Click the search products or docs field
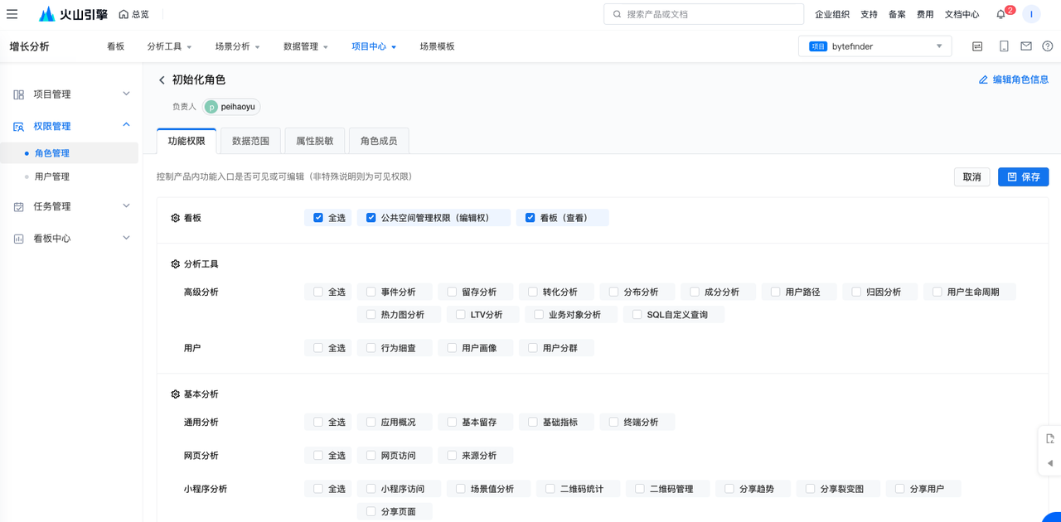The width and height of the screenshot is (1061, 522). (x=704, y=14)
